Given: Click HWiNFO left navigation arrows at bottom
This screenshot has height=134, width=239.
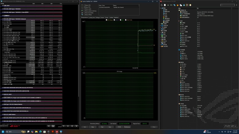Looking at the screenshot, I should [x=2, y=126].
